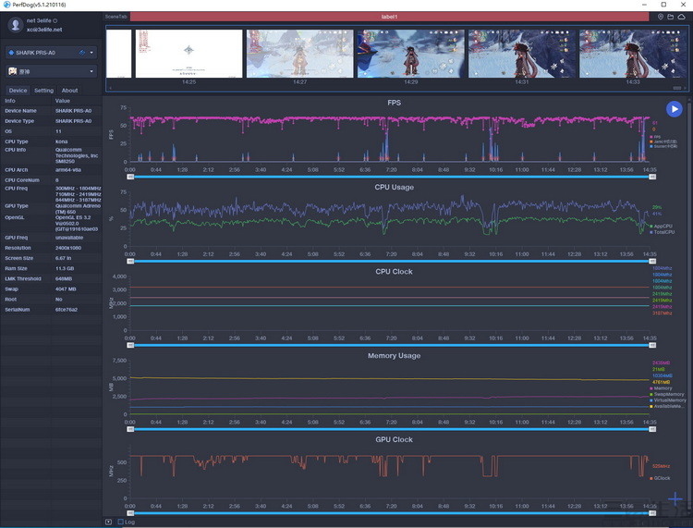Toggle the Log checkbox
This screenshot has height=528, width=693.
tap(119, 522)
